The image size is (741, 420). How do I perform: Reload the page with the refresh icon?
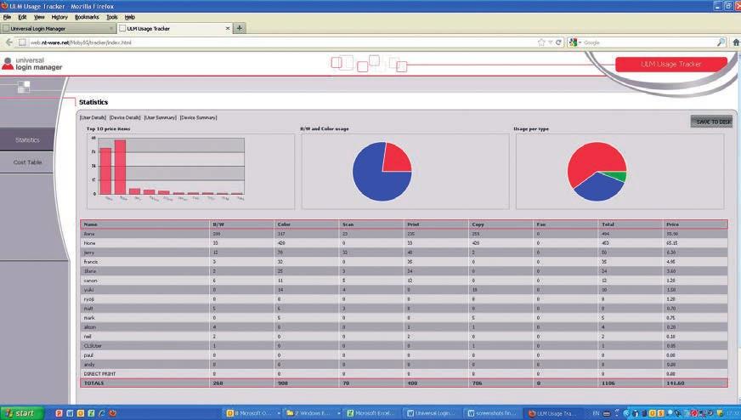coord(558,43)
